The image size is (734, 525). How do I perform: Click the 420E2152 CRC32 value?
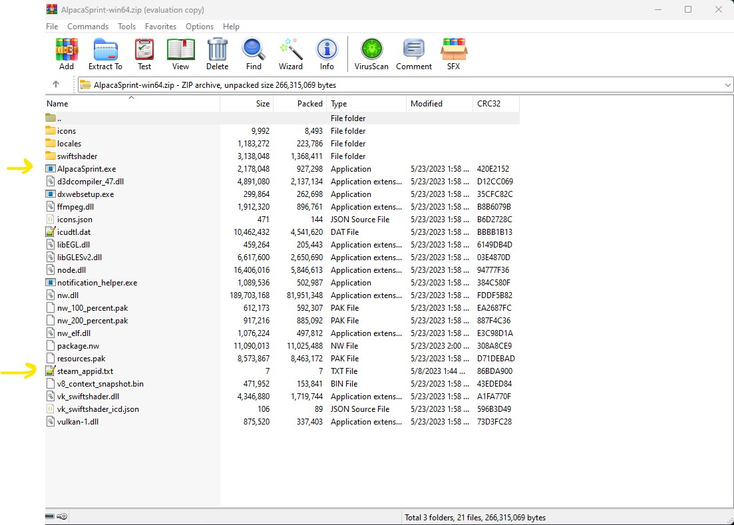[493, 168]
